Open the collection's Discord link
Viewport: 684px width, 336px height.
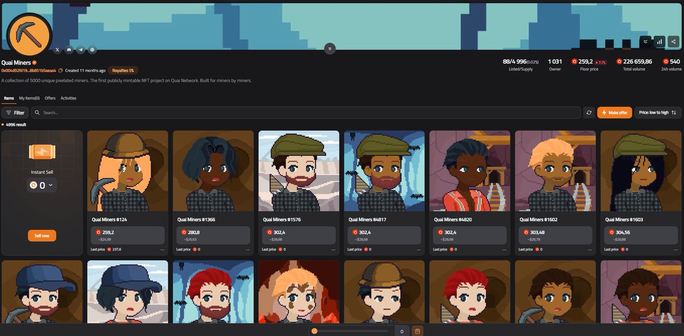pos(69,50)
